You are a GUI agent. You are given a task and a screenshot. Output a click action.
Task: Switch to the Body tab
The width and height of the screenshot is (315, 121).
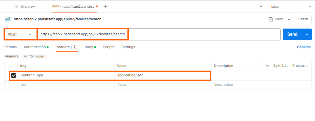(x=90, y=47)
